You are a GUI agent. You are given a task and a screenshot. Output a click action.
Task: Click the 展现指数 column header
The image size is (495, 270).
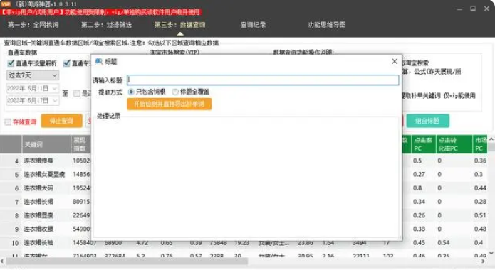point(80,144)
